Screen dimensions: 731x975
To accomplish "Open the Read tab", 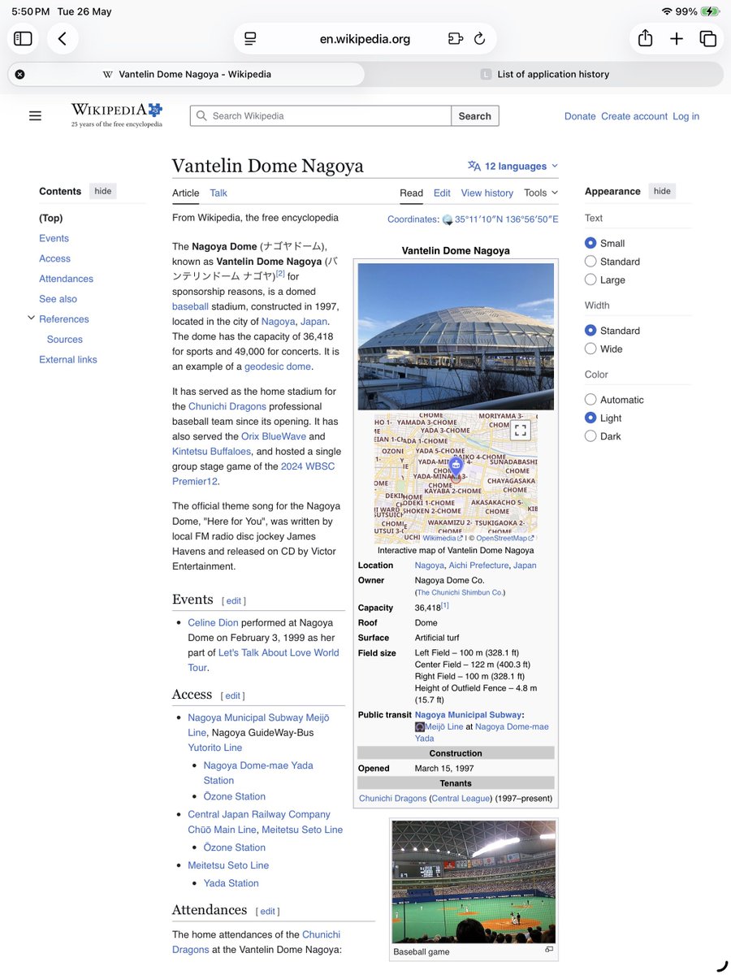I will 411,193.
